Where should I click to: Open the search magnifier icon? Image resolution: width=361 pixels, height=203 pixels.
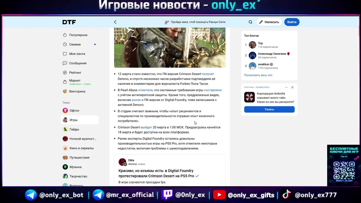pyautogui.click(x=250, y=22)
